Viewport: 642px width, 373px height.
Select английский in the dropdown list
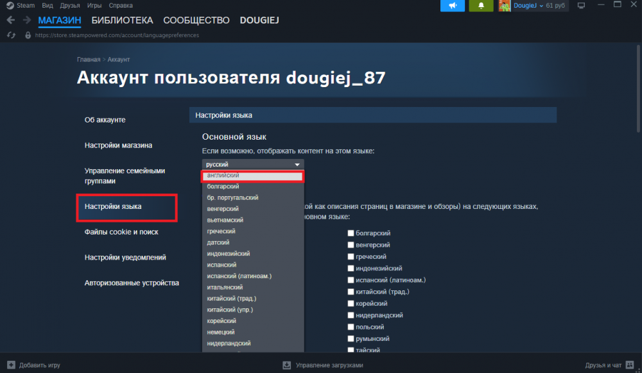pos(253,176)
